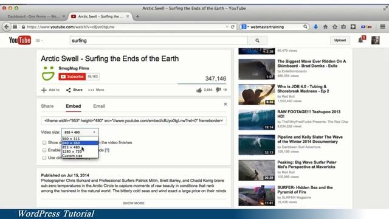Reload the page with the refresh icon

coord(233,27)
